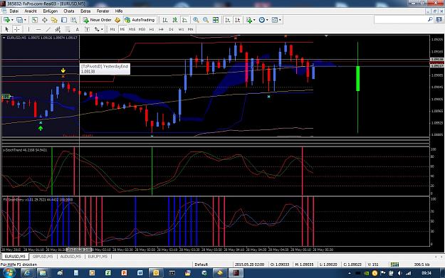The width and height of the screenshot is (445, 278).
Task: Open the chat/community icon beside search
Action: (439, 20)
